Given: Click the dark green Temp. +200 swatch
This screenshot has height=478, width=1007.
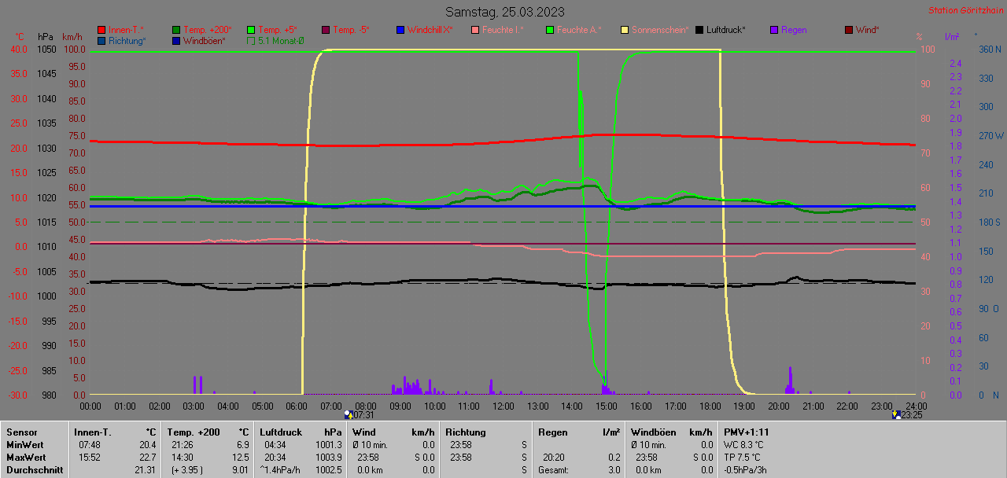Looking at the screenshot, I should (176, 30).
